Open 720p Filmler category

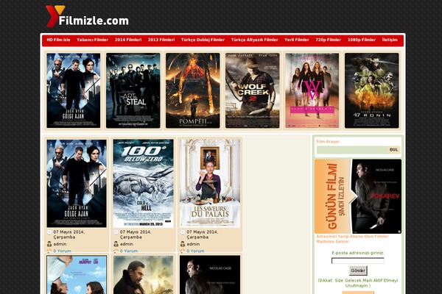click(x=328, y=40)
